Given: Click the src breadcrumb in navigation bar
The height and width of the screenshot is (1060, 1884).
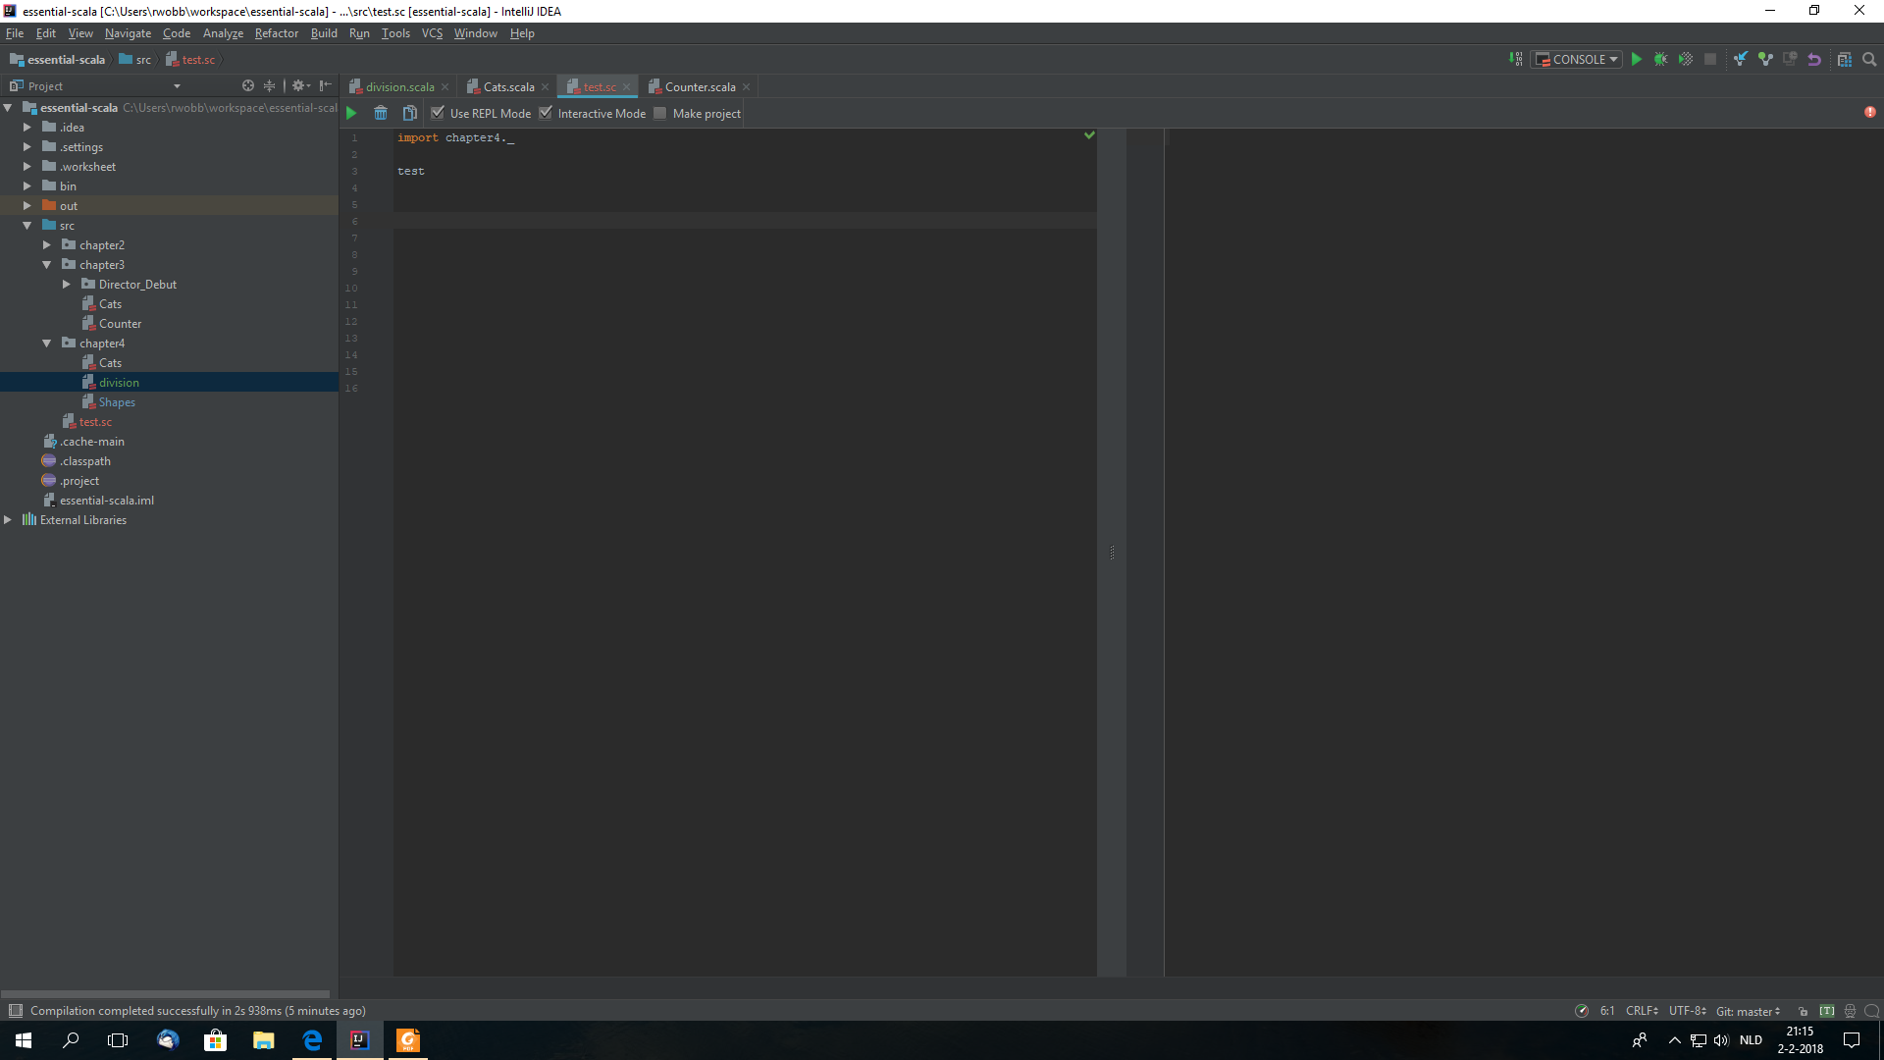Looking at the screenshot, I should point(136,59).
